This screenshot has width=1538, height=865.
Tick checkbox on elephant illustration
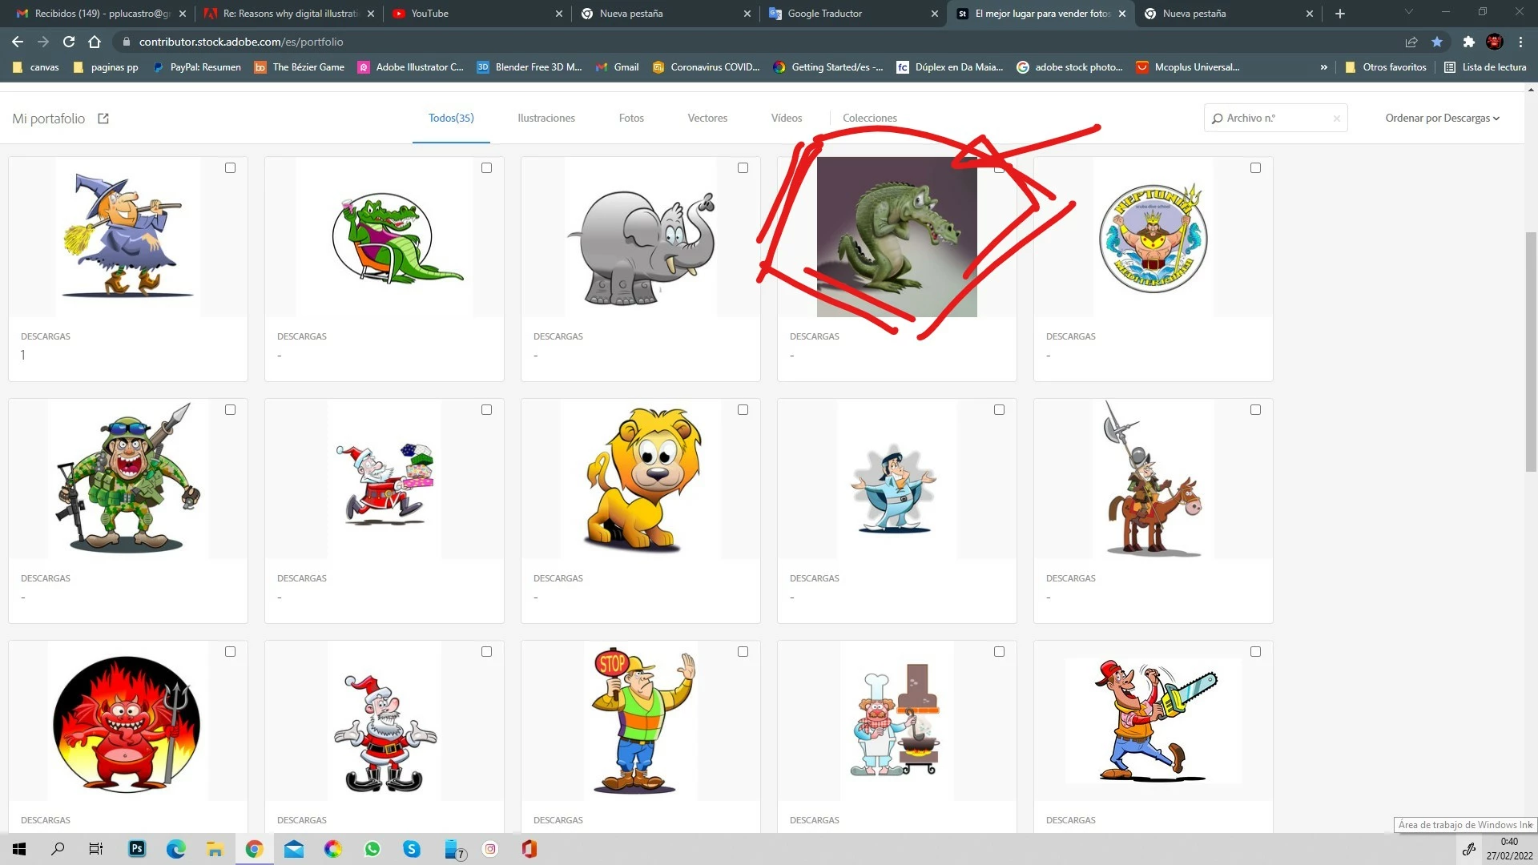(743, 168)
